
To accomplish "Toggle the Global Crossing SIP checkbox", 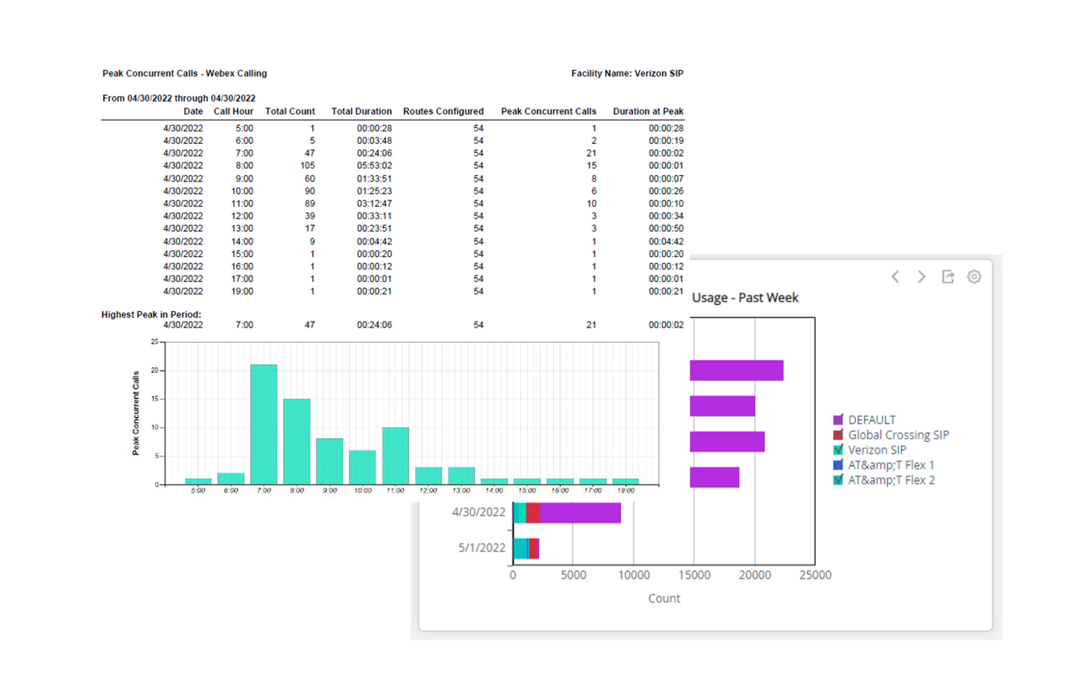I will pyautogui.click(x=838, y=434).
